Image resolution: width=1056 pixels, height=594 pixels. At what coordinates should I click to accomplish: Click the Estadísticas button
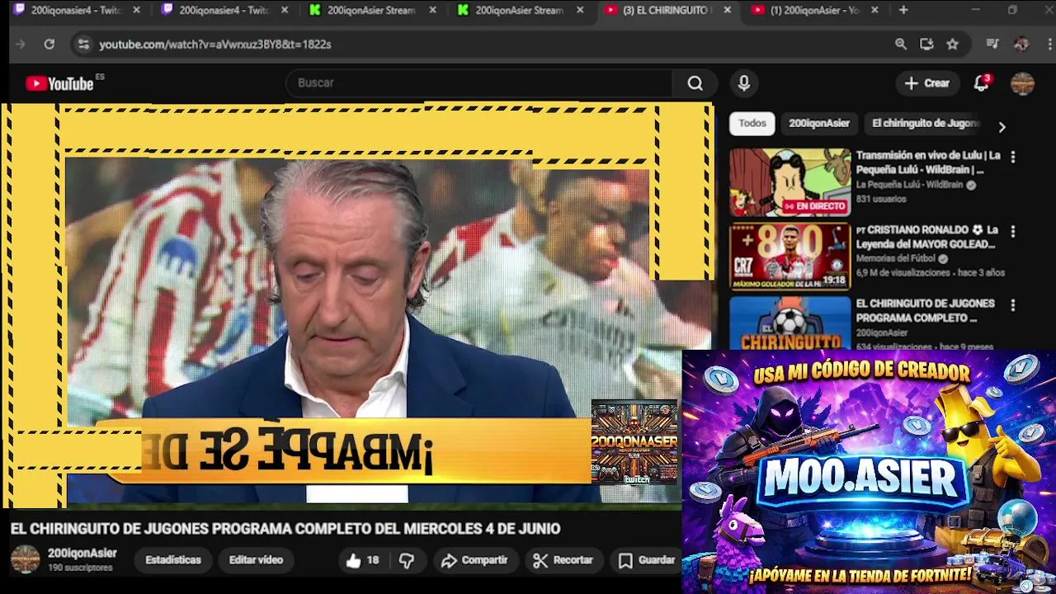point(173,560)
